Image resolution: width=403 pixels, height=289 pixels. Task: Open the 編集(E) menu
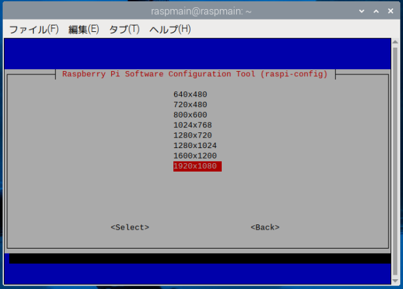click(x=84, y=29)
